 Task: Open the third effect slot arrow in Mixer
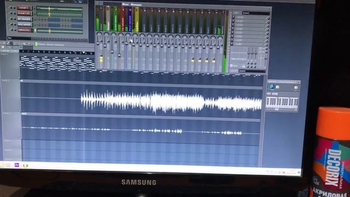tap(233, 25)
